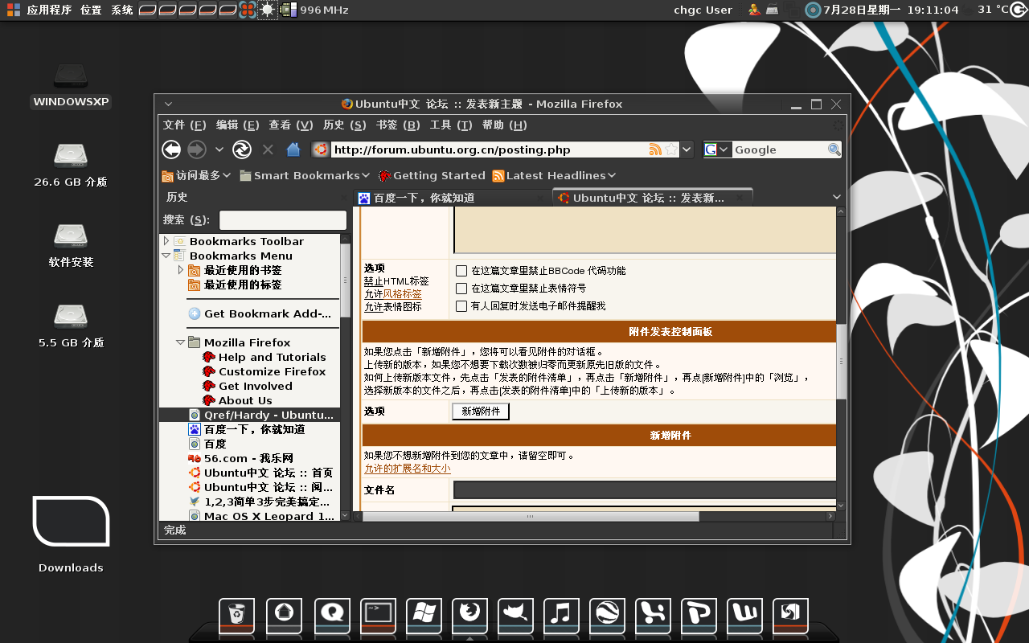This screenshot has width=1029, height=643.
Task: Click the CPU frequency monitor applet
Action: (x=314, y=10)
